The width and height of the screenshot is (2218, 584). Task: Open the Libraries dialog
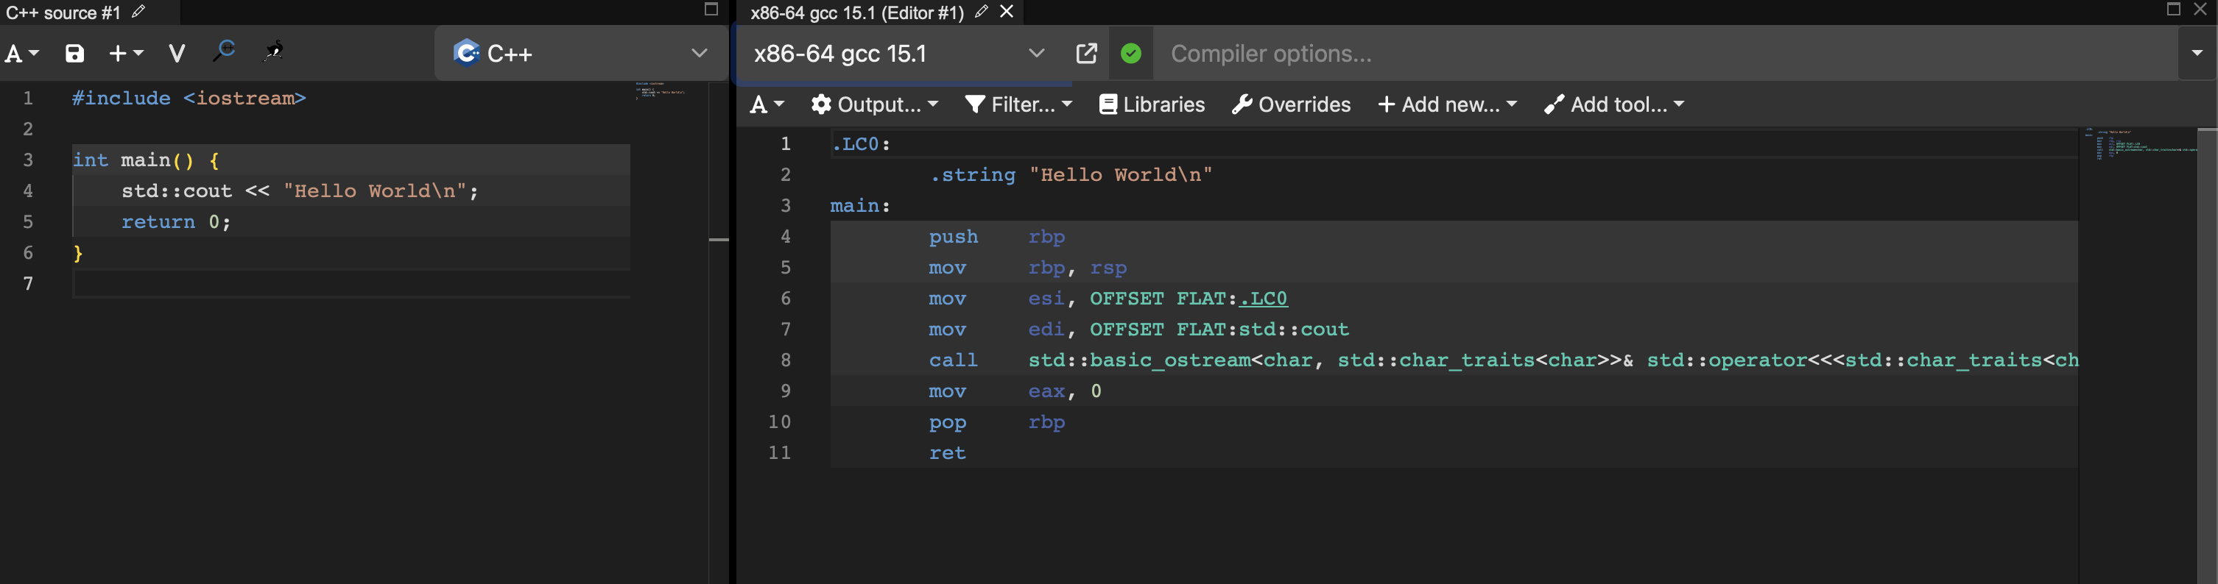(x=1152, y=105)
